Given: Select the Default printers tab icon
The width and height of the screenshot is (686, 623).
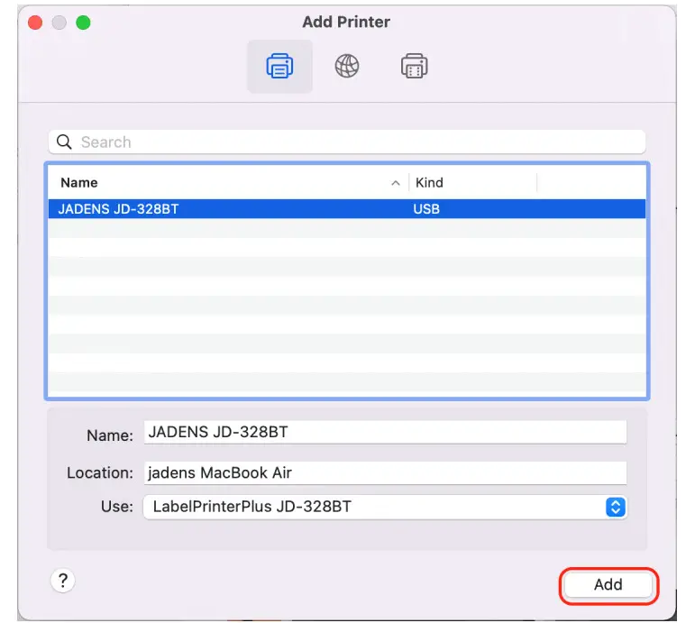Looking at the screenshot, I should pos(279,66).
